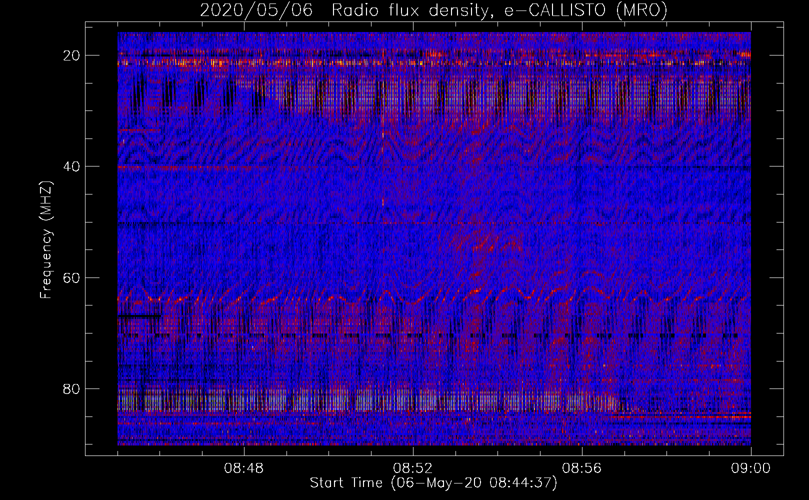Click the 'Frequency (MHZ)' axis label
Screen dimensions: 809x500
click(46, 239)
